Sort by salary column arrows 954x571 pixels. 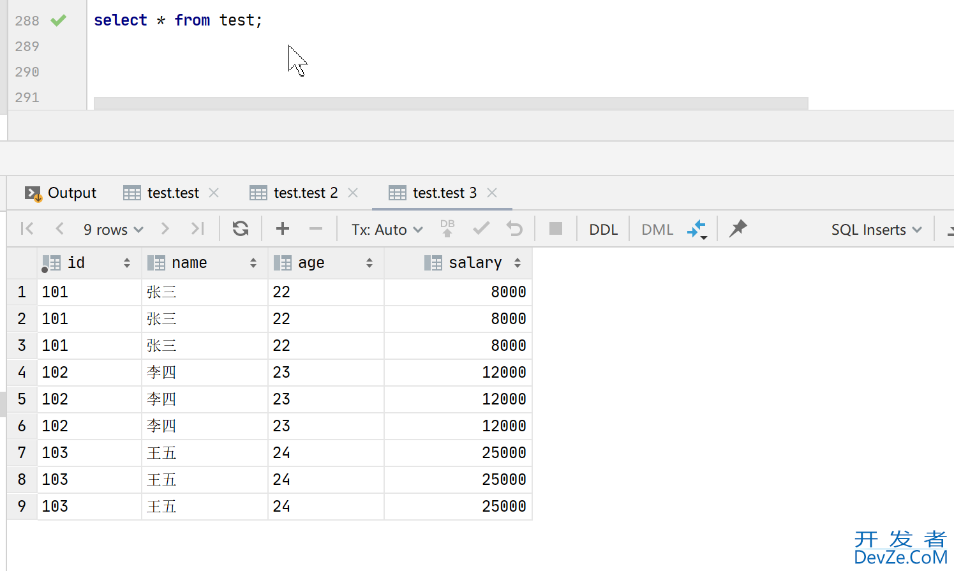click(x=518, y=263)
